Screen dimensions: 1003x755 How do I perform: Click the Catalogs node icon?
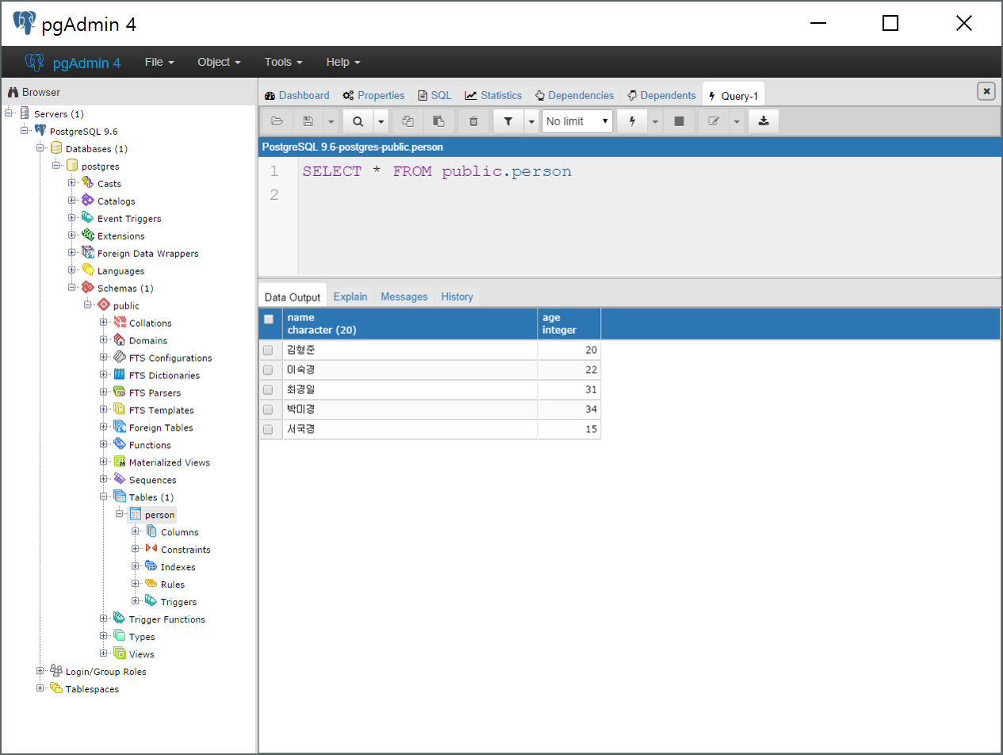(87, 201)
